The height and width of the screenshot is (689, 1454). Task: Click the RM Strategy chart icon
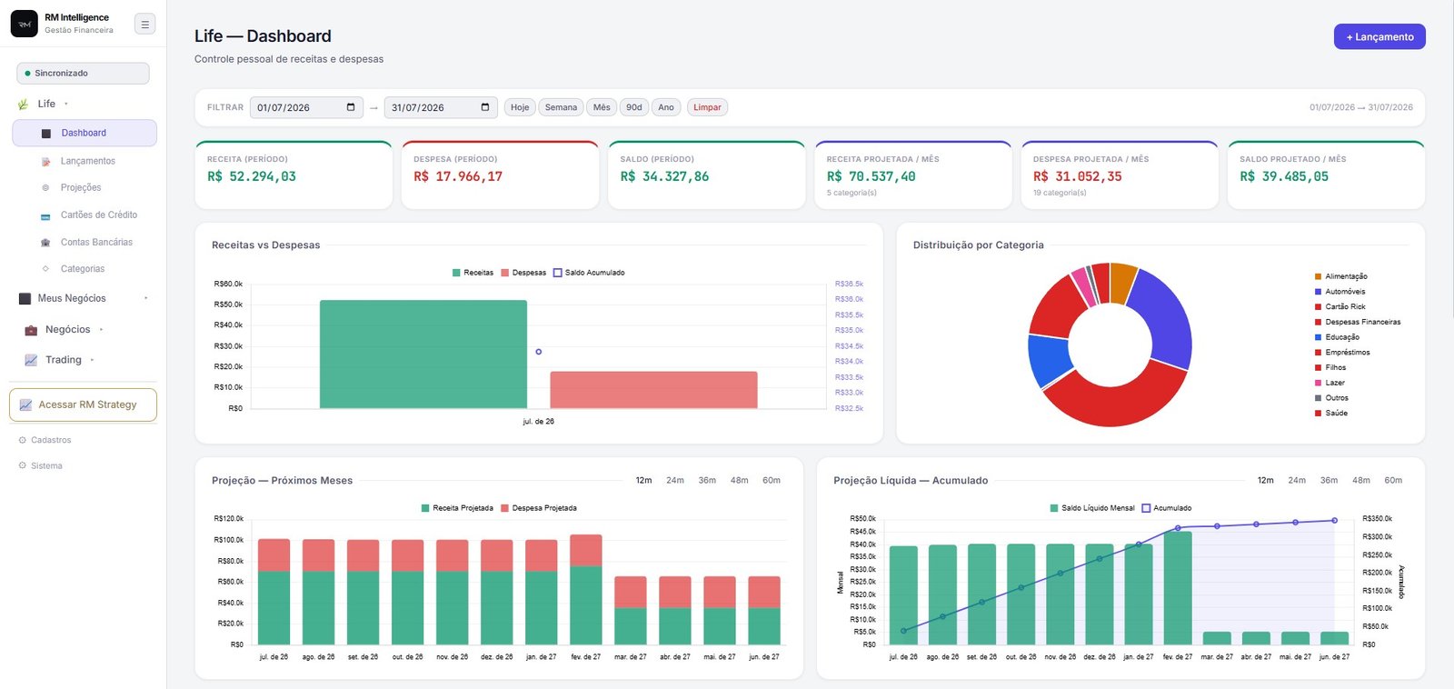point(25,405)
